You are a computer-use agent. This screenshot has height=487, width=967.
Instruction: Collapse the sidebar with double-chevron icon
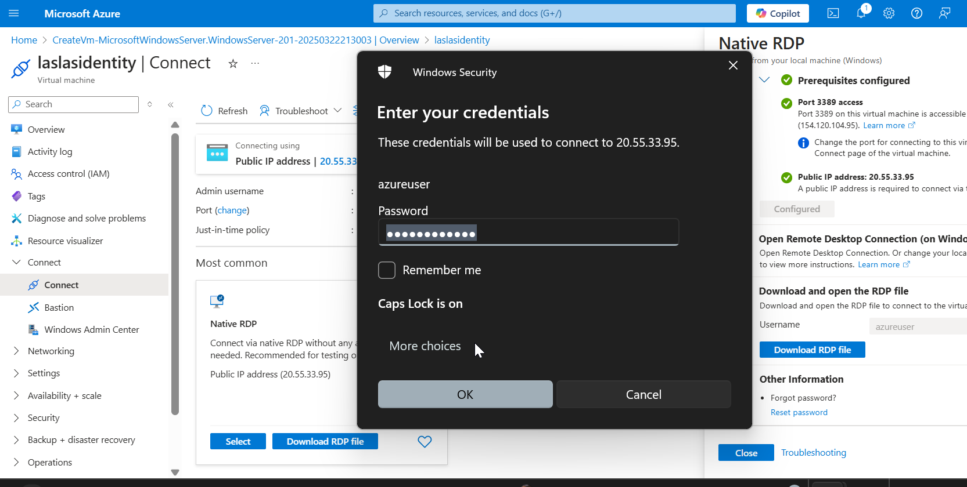pos(171,105)
